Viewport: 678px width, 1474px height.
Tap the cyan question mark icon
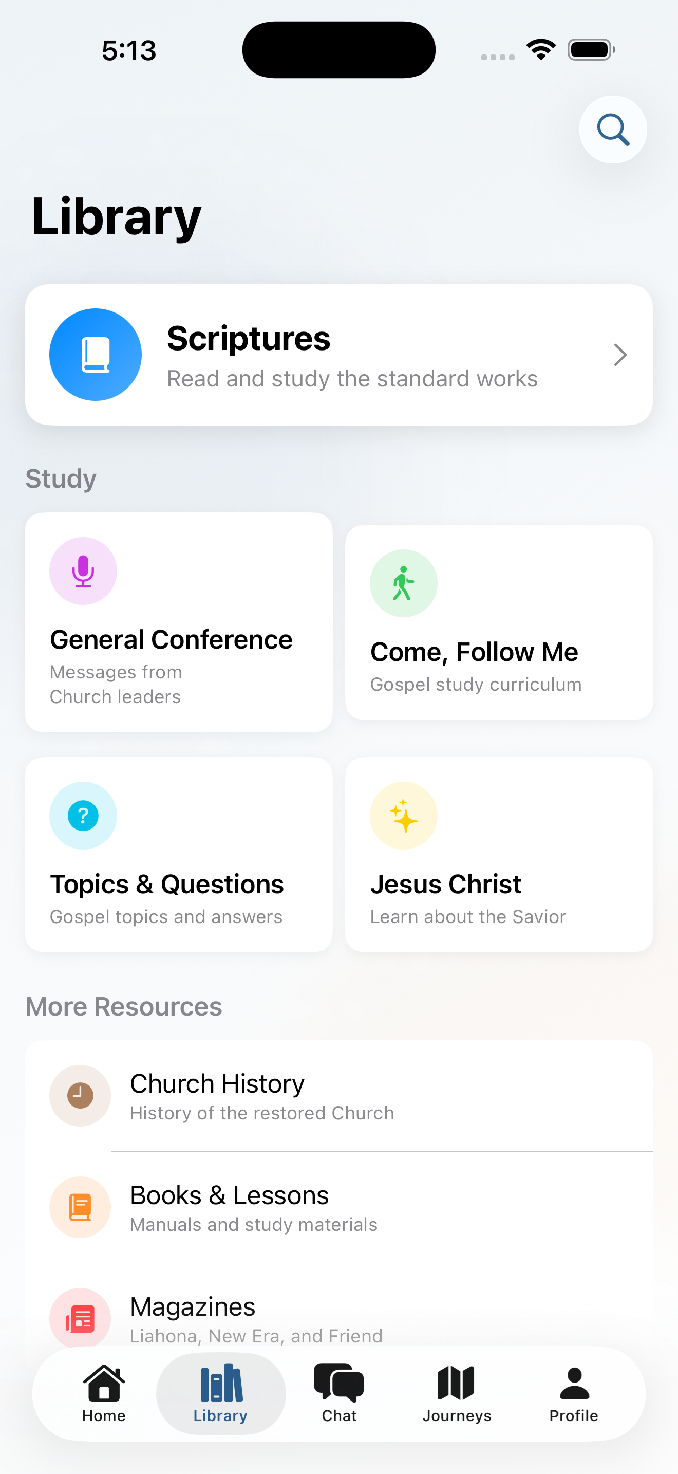click(x=83, y=816)
